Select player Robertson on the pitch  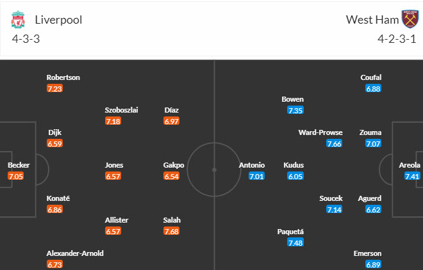point(63,77)
